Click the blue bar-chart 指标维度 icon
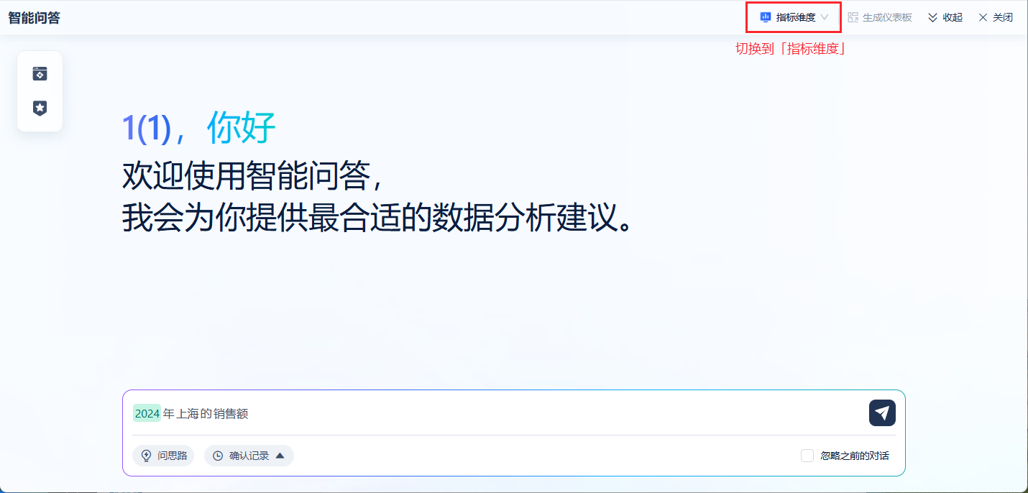 766,17
